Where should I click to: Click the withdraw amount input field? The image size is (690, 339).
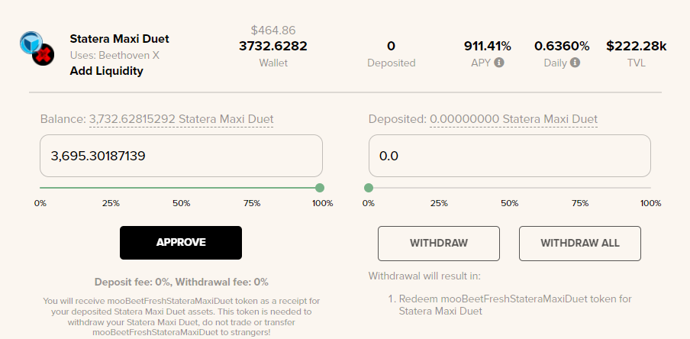point(509,156)
